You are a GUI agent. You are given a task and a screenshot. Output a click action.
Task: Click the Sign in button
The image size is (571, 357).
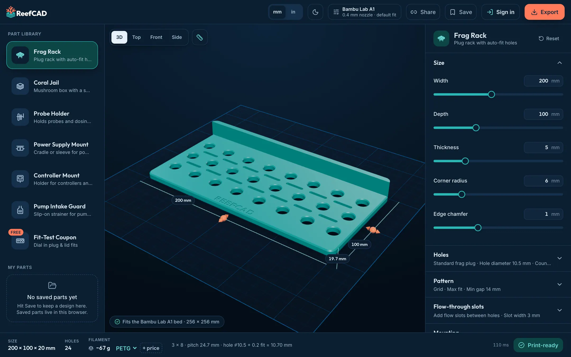coord(500,12)
